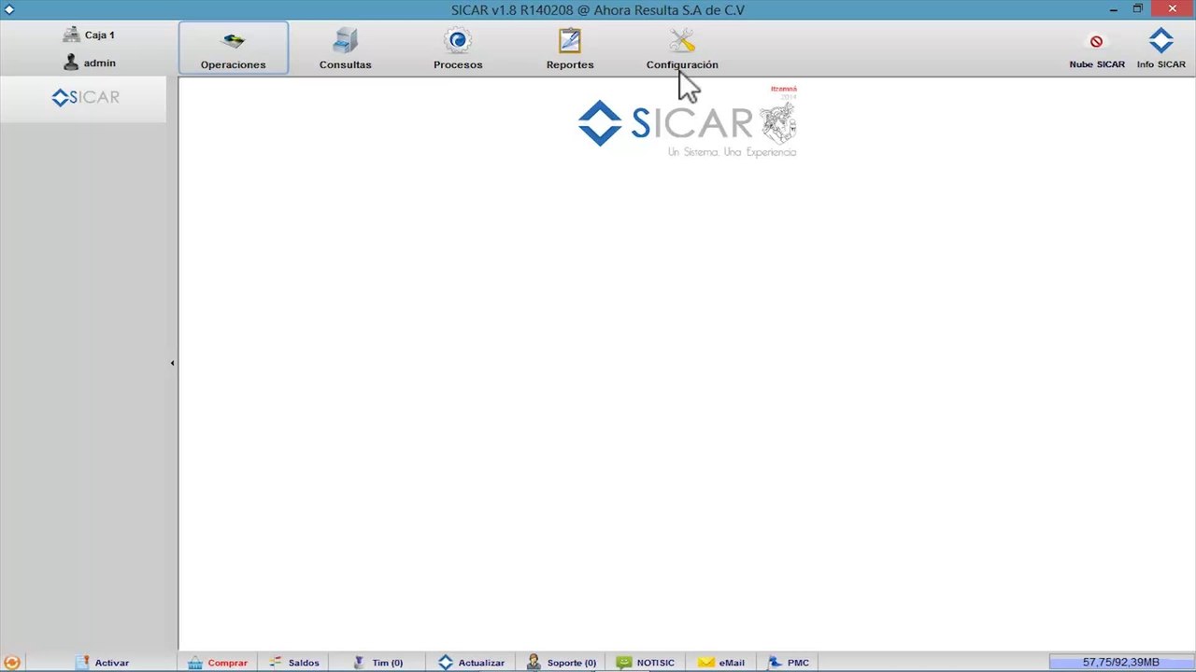Image resolution: width=1196 pixels, height=672 pixels.
Task: Minimize the SICAR window
Action: coord(1114,9)
